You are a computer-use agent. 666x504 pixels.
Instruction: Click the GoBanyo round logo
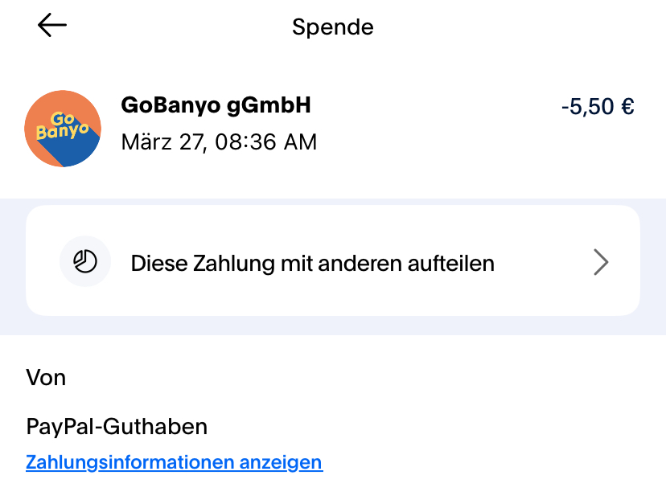[63, 129]
